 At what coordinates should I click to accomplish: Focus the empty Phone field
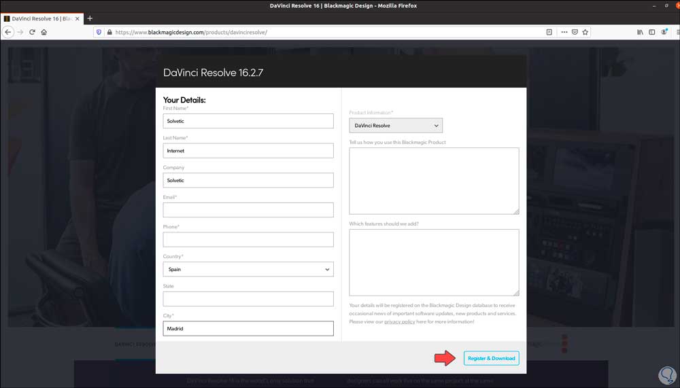point(248,239)
